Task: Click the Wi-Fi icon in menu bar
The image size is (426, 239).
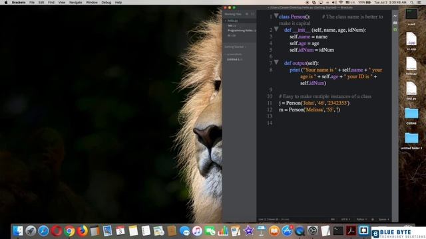Action: point(341,3)
